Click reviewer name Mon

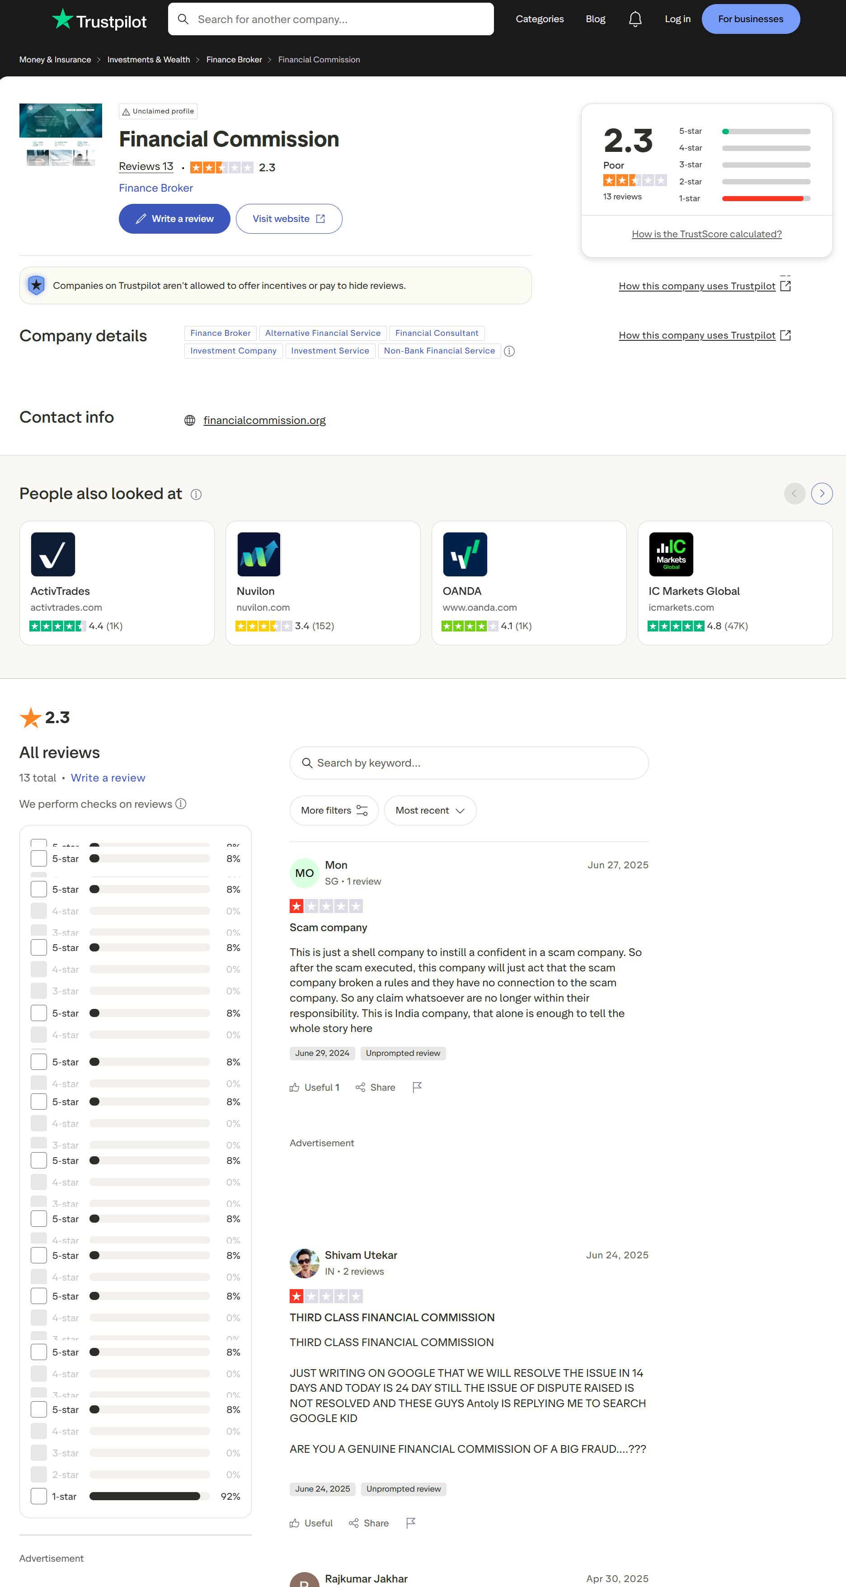coord(336,865)
